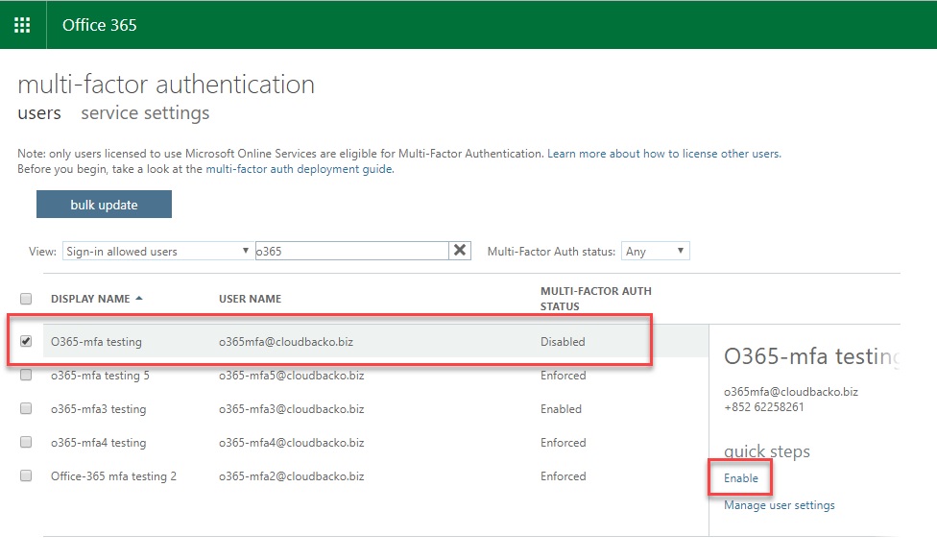Viewport: 937px width, 560px height.
Task: Click the o365-mfa4@cloudbacko.biz user name
Action: (x=291, y=442)
